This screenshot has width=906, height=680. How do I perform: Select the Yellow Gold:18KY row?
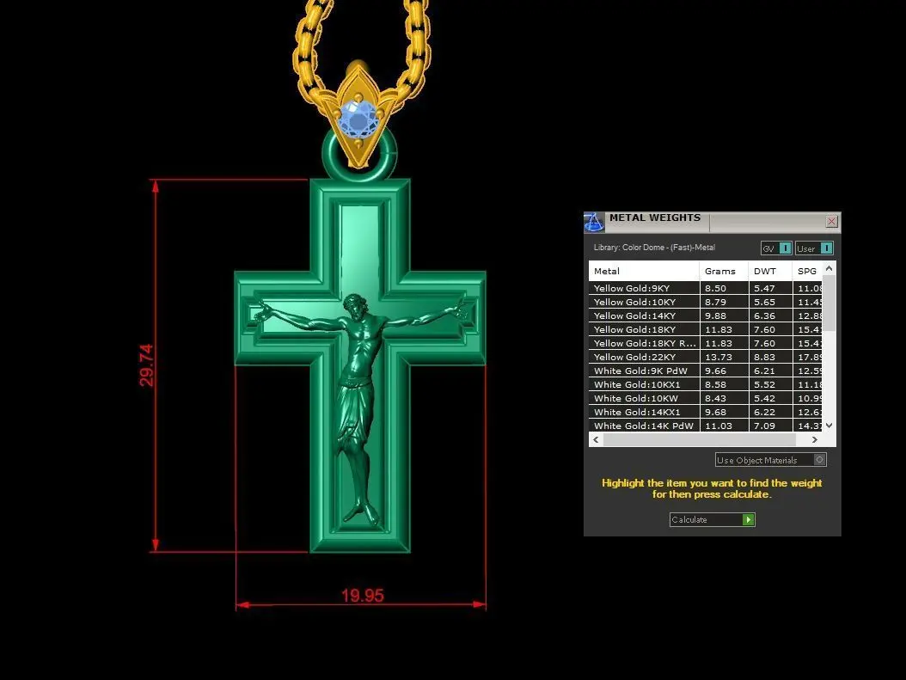[x=706, y=329]
